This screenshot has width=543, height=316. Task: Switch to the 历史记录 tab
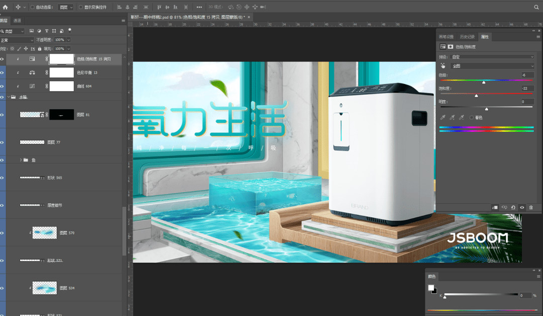click(x=467, y=37)
